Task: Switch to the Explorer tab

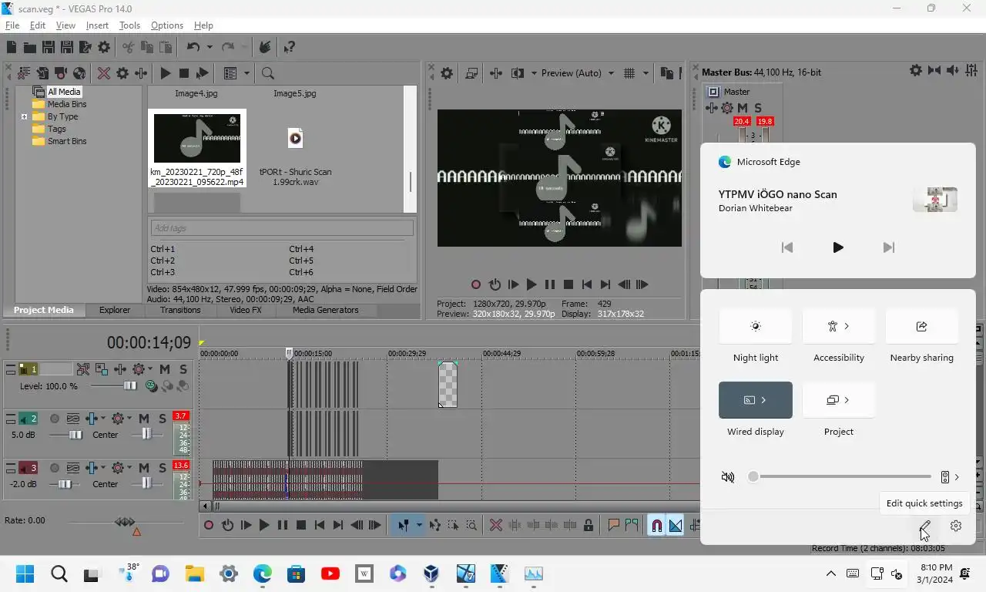Action: (114, 310)
